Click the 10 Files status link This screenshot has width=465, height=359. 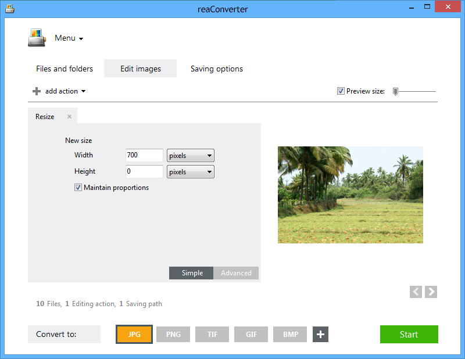[49, 304]
